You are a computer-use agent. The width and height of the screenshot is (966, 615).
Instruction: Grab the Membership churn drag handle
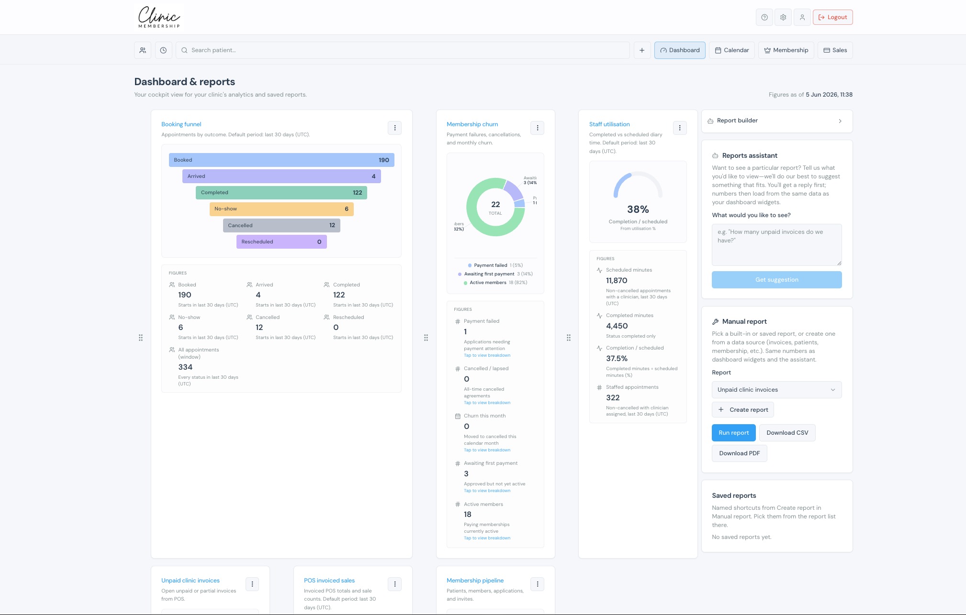coord(426,338)
